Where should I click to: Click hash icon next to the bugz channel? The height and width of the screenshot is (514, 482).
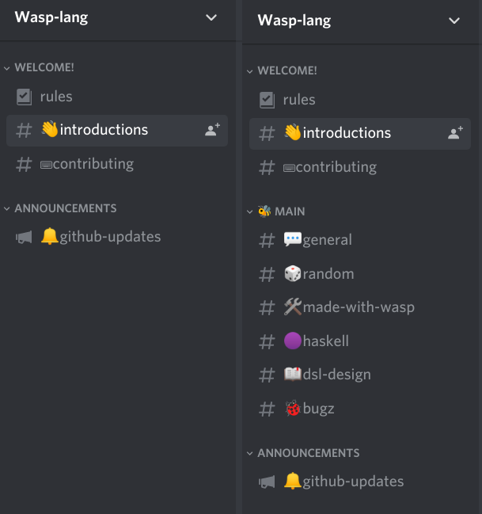coord(268,409)
